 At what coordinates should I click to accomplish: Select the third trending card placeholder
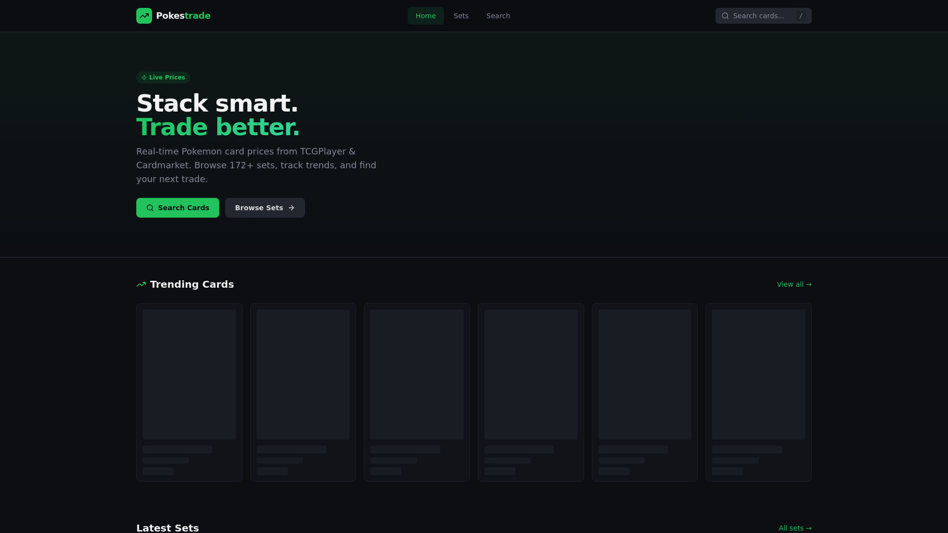coord(417,392)
